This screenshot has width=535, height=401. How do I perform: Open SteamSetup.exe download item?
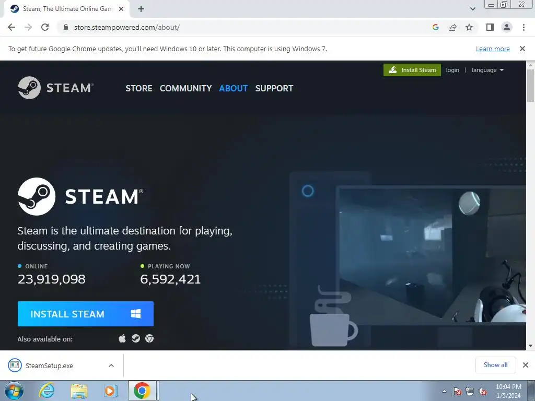pos(49,365)
